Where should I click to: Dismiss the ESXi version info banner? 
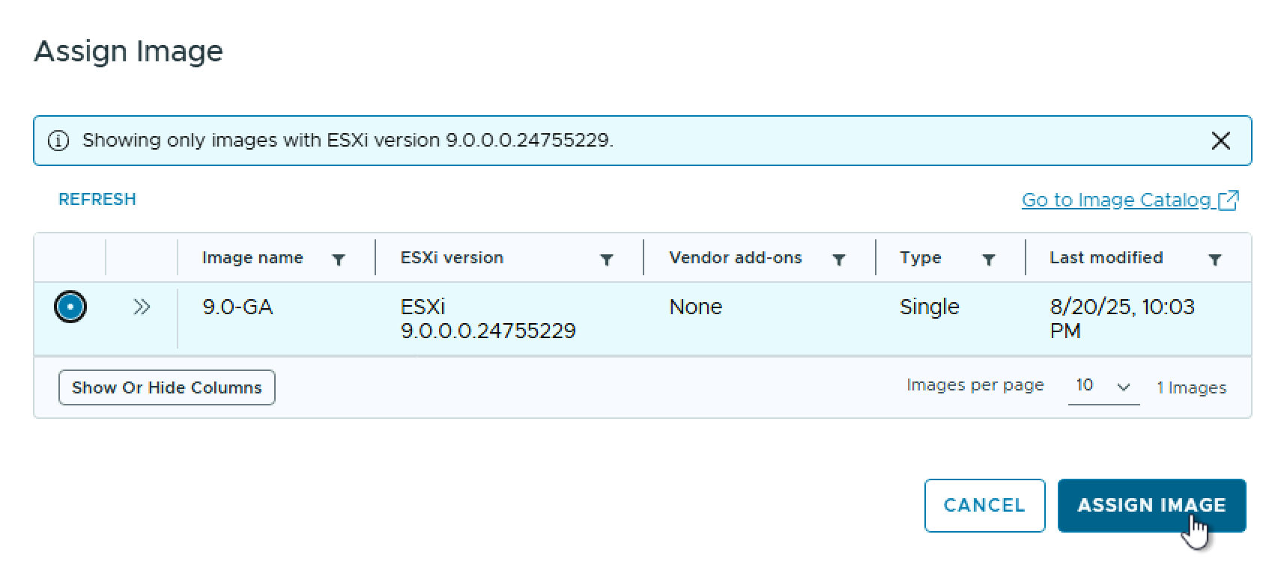pos(1220,141)
